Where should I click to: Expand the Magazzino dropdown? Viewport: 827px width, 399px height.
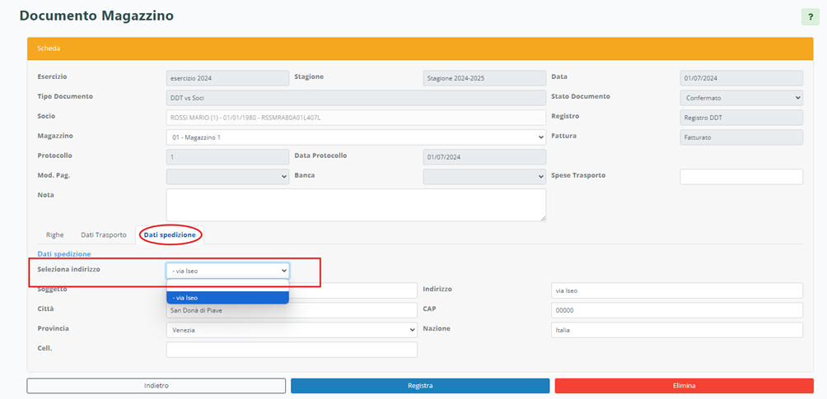tap(355, 137)
